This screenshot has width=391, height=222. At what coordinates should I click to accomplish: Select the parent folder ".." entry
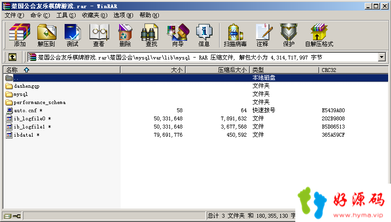pos(195,78)
